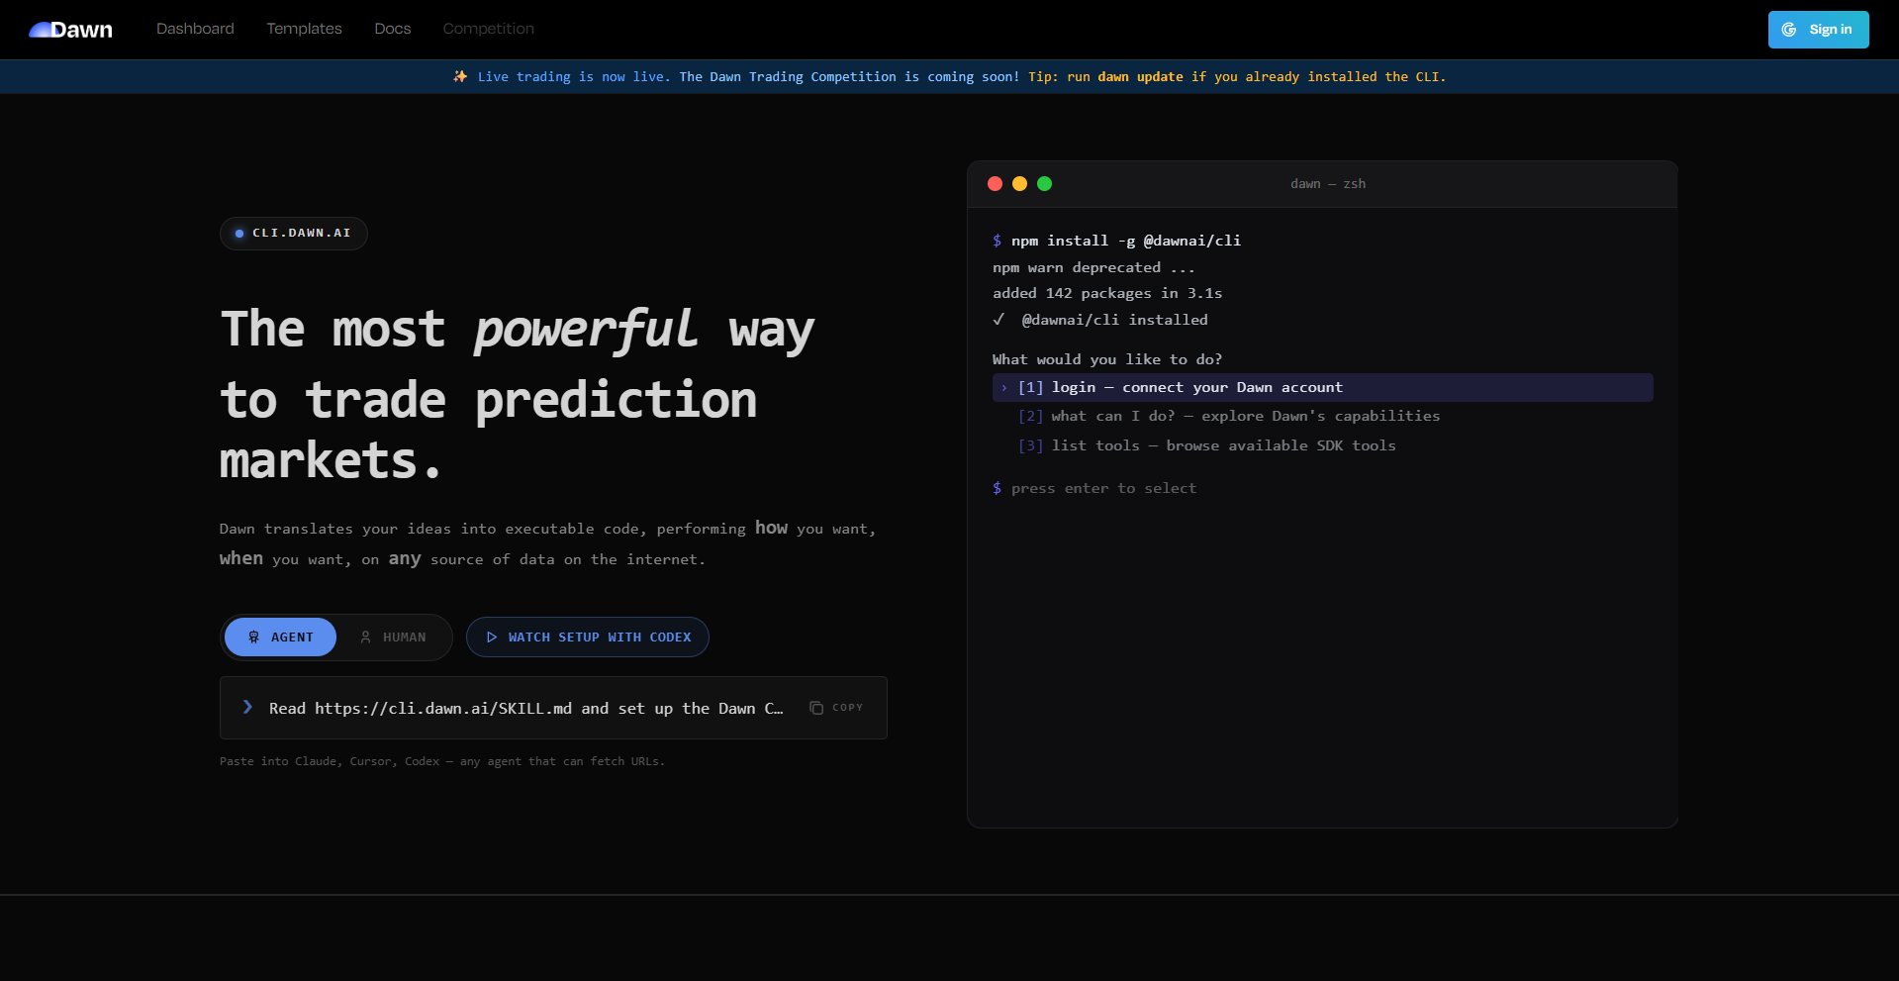The width and height of the screenshot is (1899, 981).
Task: Click the Sign in button
Action: [1818, 30]
